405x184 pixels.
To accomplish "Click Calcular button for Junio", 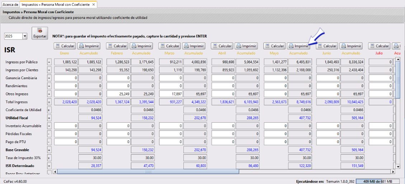I will click(326, 46).
